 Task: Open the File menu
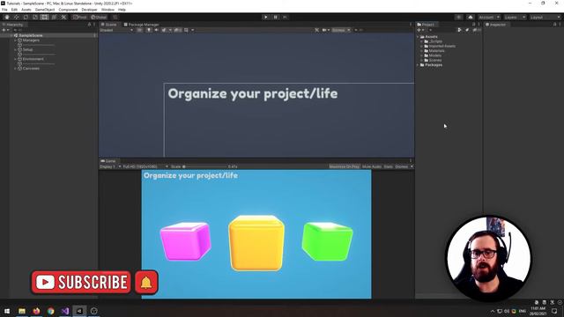tap(4, 10)
